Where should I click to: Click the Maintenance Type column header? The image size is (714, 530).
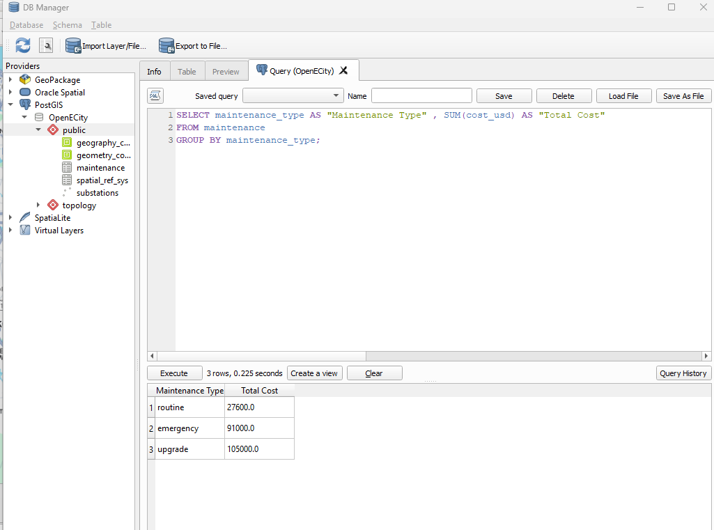[x=189, y=391]
